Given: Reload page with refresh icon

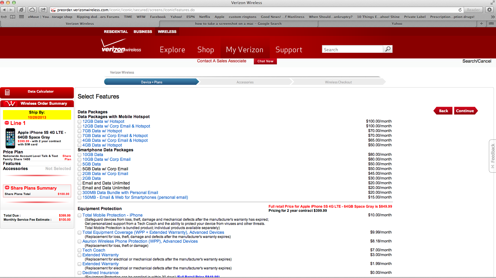Looking at the screenshot, I should 460,10.
